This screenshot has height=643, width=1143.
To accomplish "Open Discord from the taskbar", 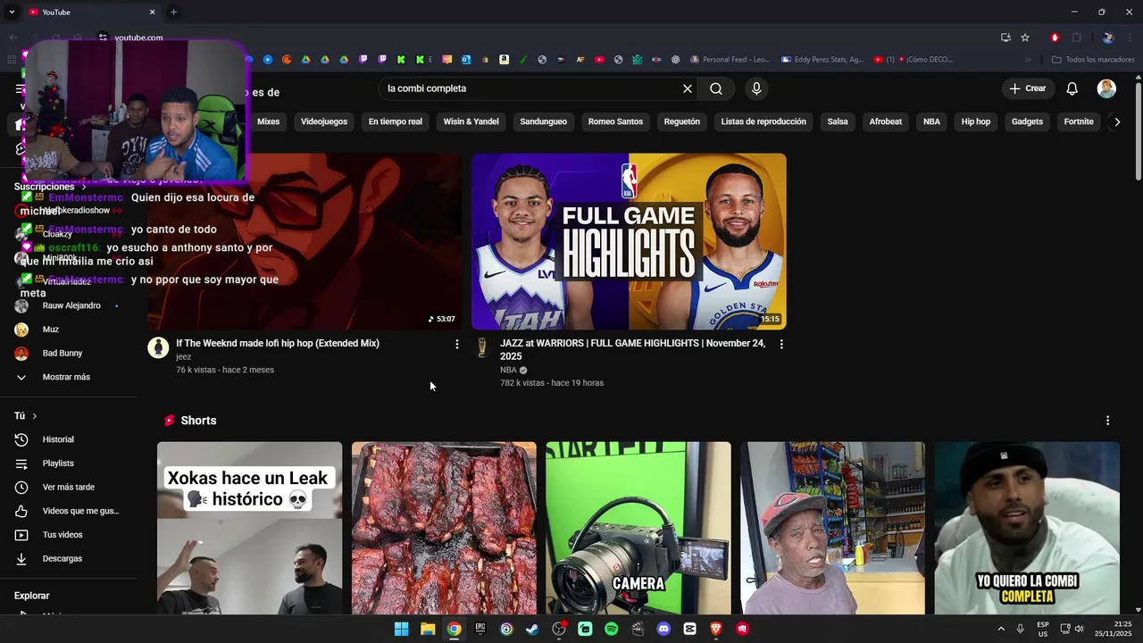I will [663, 629].
